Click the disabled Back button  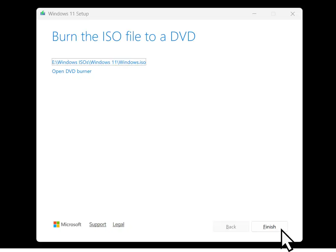click(x=231, y=227)
